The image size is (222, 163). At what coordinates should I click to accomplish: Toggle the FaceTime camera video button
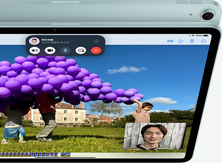coord(50,50)
